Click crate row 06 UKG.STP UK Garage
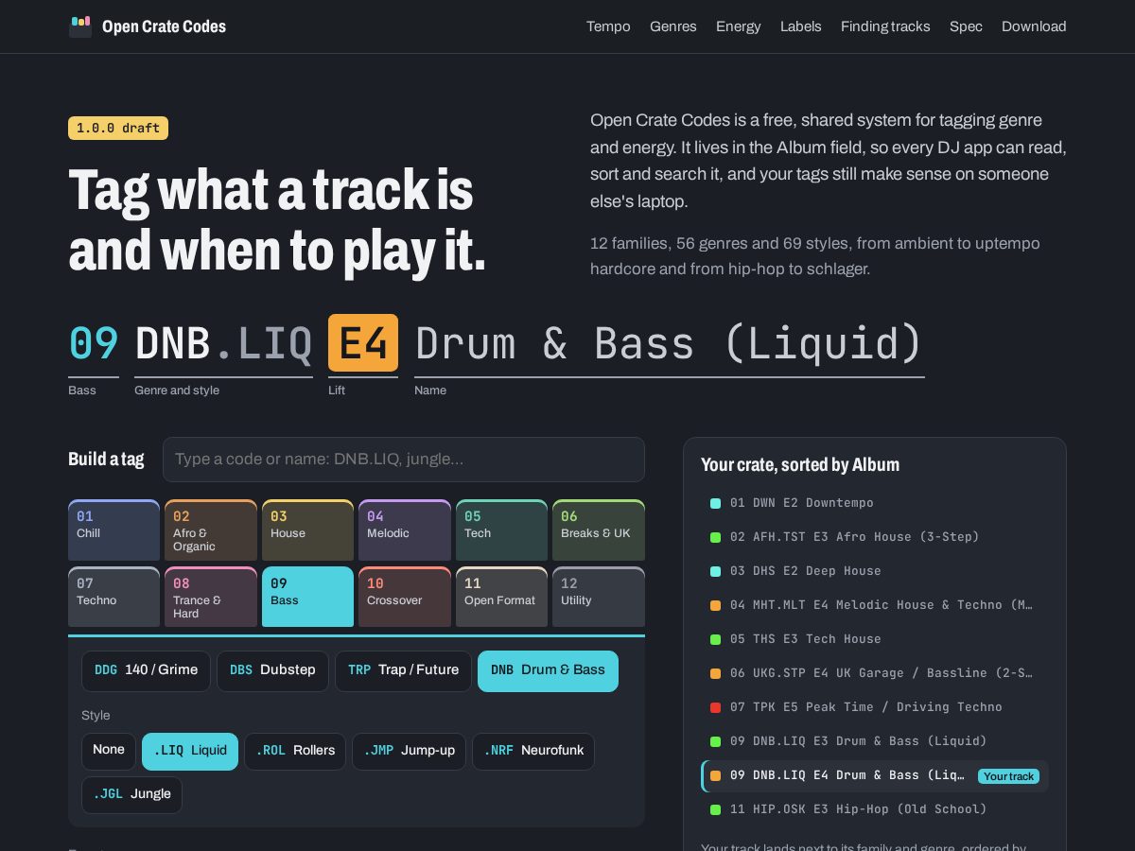This screenshot has height=851, width=1135. pos(875,673)
